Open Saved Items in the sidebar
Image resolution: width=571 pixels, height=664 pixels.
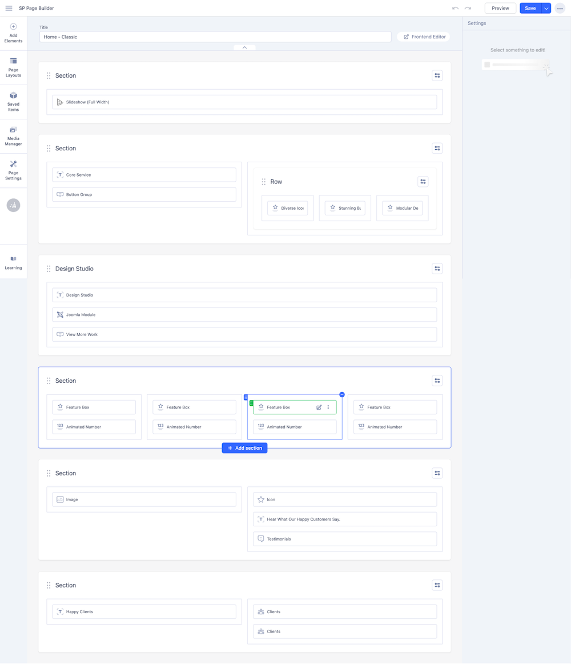coord(13,102)
